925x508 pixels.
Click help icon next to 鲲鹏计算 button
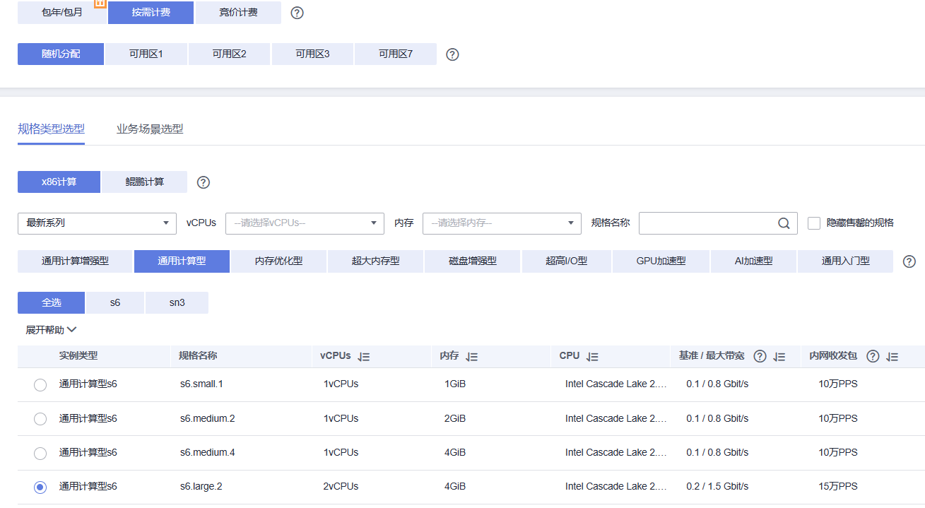pyautogui.click(x=204, y=182)
